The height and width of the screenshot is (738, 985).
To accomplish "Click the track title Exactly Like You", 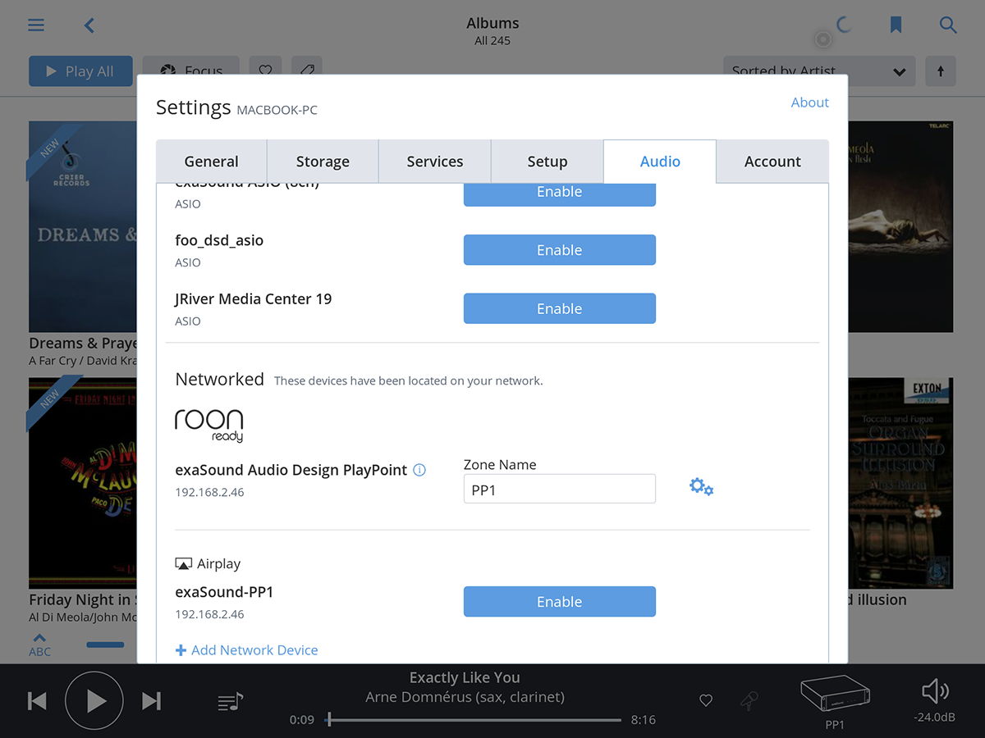I will point(465,677).
